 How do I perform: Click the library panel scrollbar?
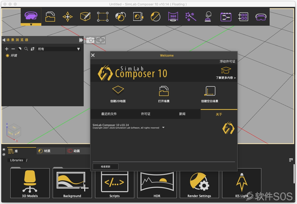(294, 174)
